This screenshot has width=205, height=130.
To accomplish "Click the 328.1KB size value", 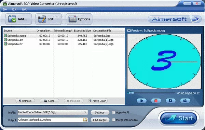I will pos(82,40).
